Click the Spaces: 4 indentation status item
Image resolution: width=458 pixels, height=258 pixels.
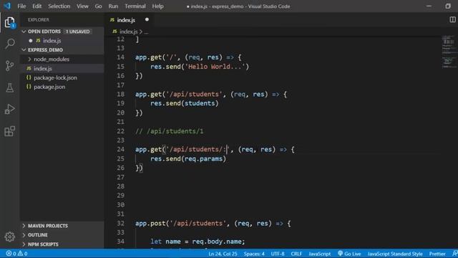coord(254,254)
